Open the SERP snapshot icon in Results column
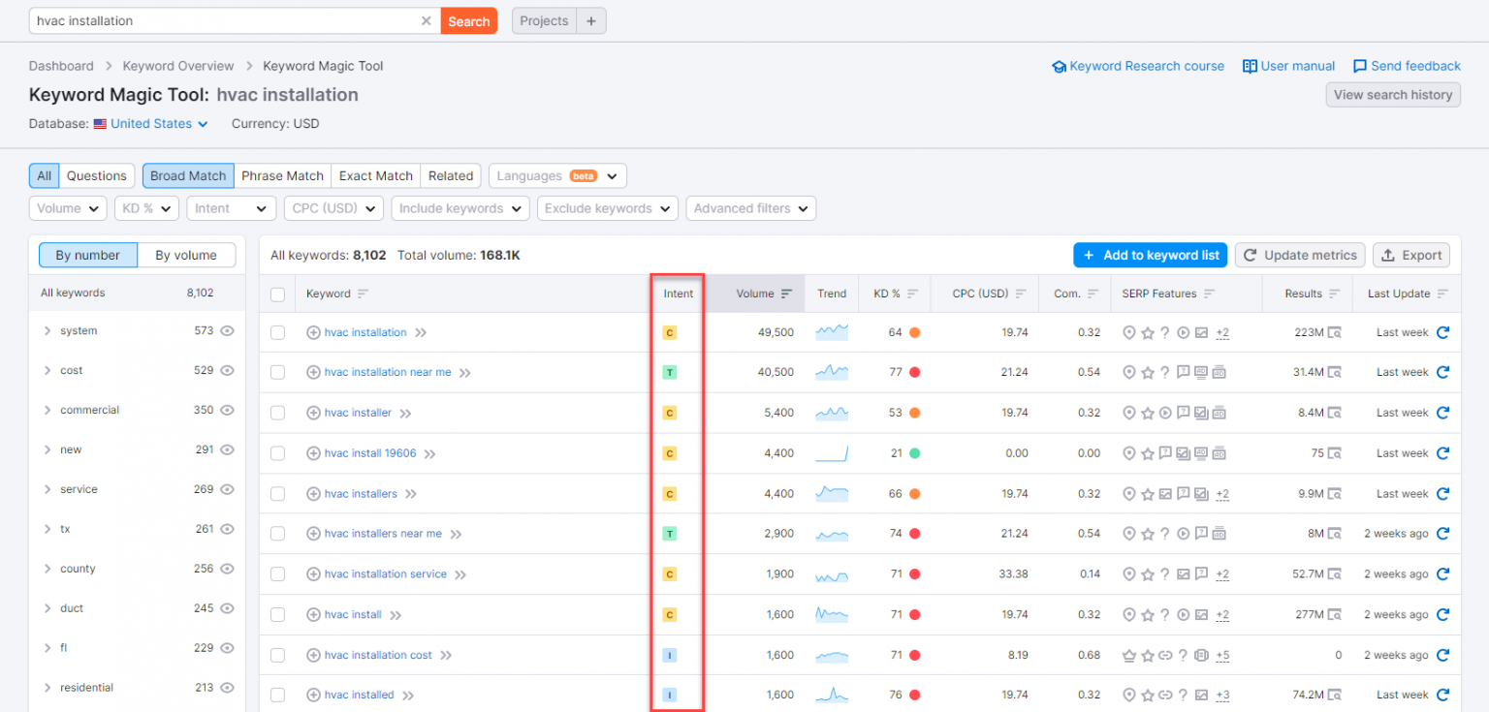Screen dimensions: 1489x712 pyautogui.click(x=1335, y=332)
